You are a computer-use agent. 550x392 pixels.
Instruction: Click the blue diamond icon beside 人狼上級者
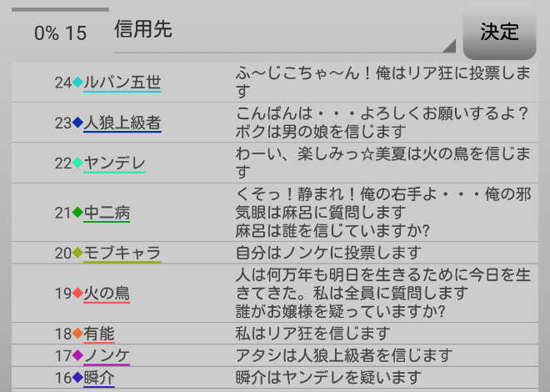(x=78, y=123)
